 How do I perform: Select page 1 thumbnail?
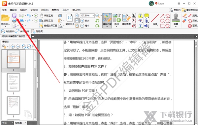click(x=14, y=59)
